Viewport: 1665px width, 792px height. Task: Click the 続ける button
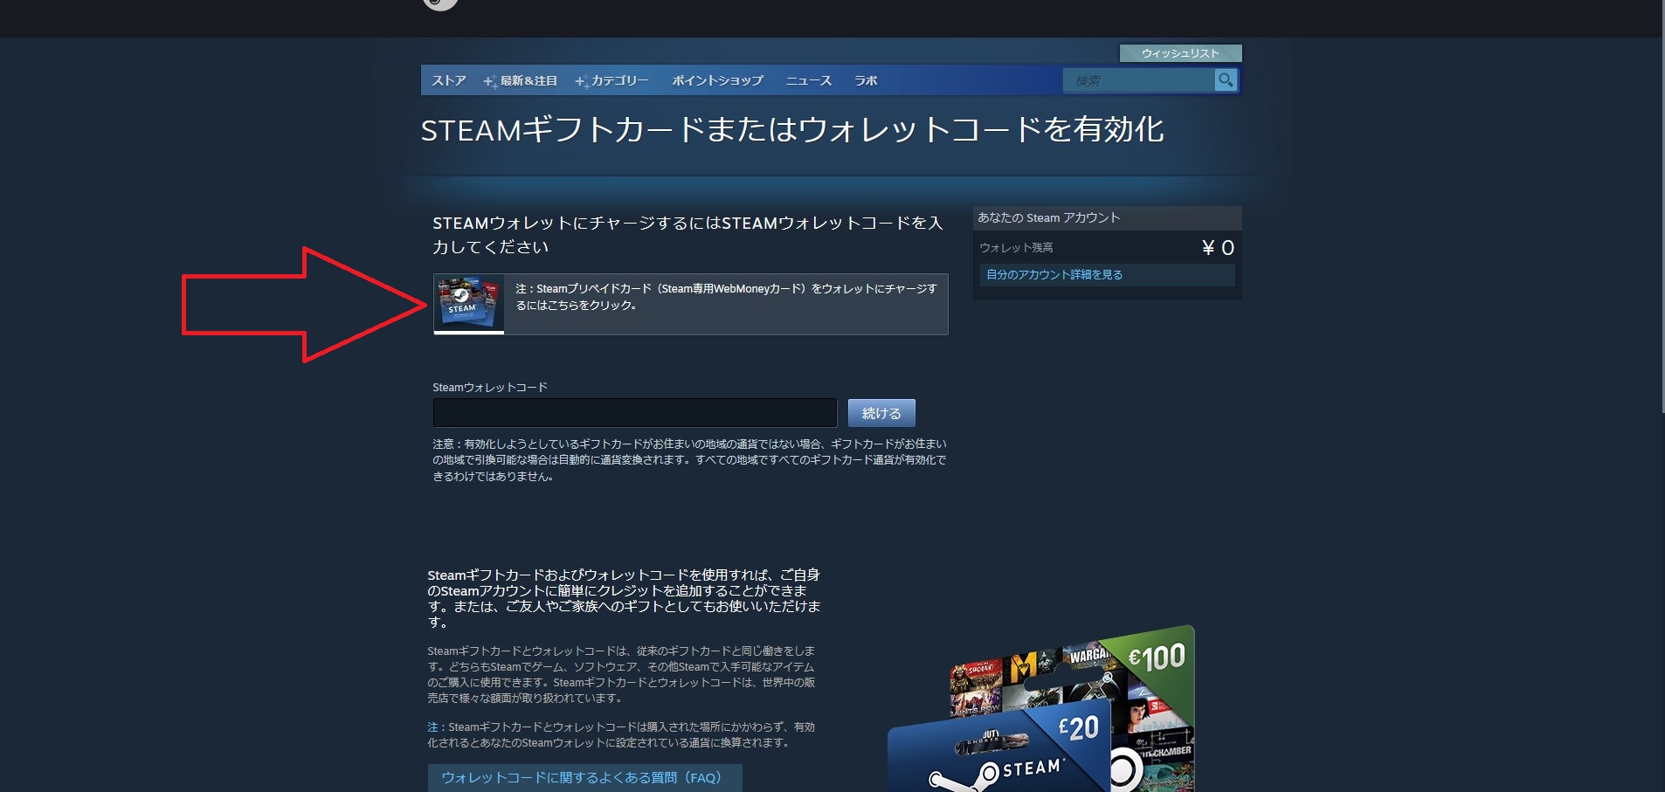pos(881,413)
